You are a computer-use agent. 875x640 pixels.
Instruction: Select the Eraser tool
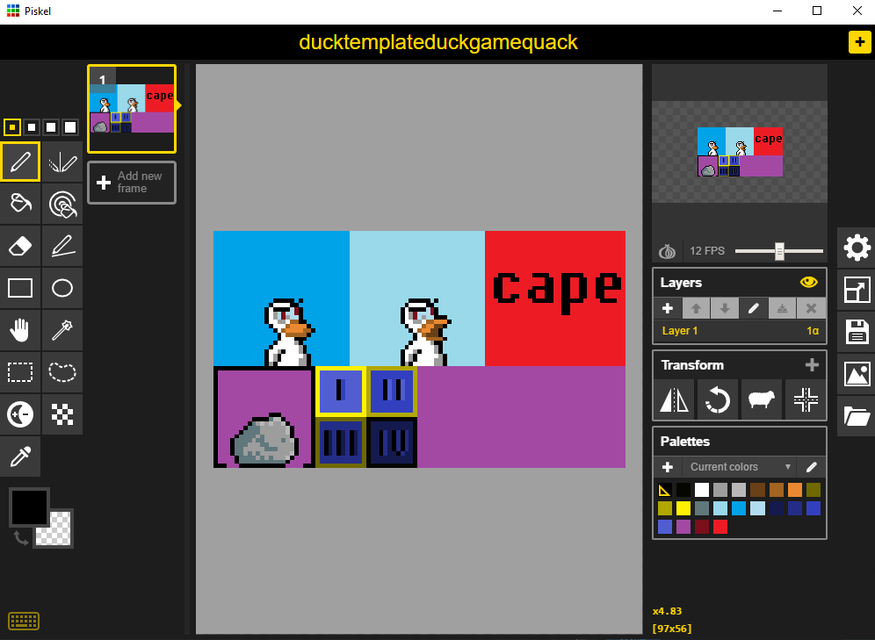click(20, 246)
